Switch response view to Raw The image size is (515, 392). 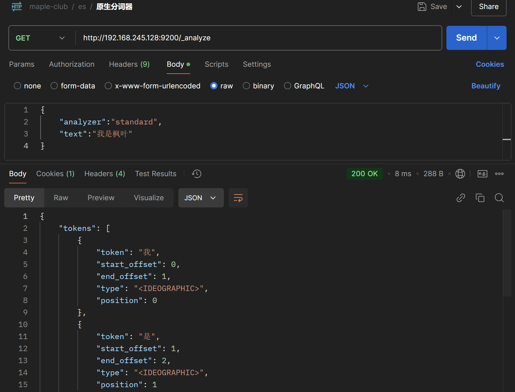(x=61, y=198)
